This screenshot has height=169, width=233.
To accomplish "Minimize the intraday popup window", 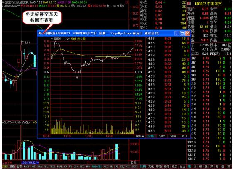I will tap(177, 33).
